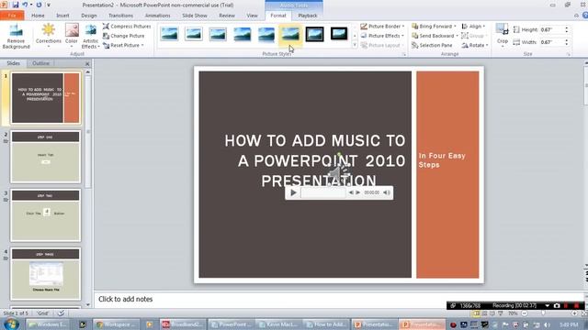The image size is (588, 330).
Task: Click the Help question mark icon
Action: tap(585, 16)
